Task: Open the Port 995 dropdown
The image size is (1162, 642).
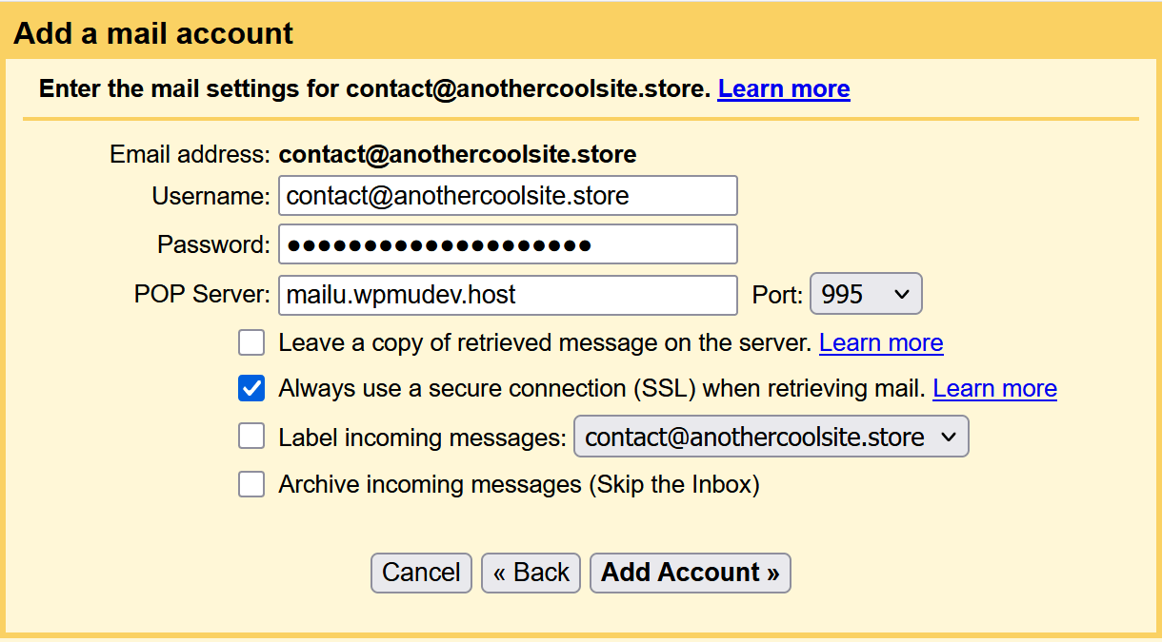Action: pyautogui.click(x=865, y=295)
